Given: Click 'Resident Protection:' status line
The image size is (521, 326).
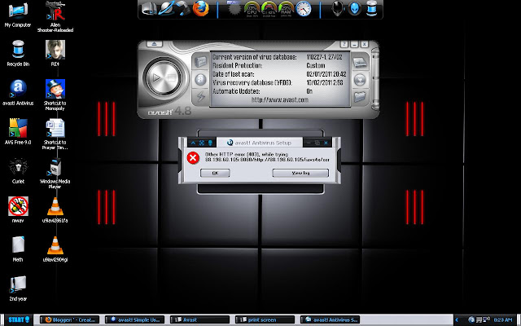Looking at the screenshot, I should [x=237, y=65].
